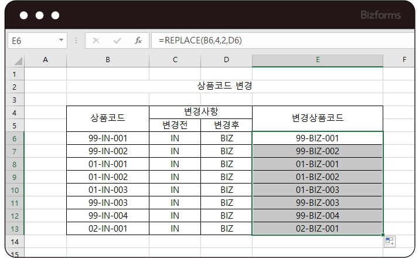Open the Auto Fill Options icon below the table
419x258 pixels.
pos(390,242)
